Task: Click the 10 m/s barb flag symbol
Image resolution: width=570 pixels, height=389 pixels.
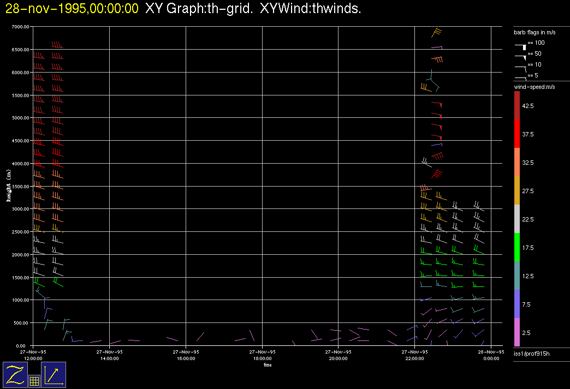Action: 521,68
